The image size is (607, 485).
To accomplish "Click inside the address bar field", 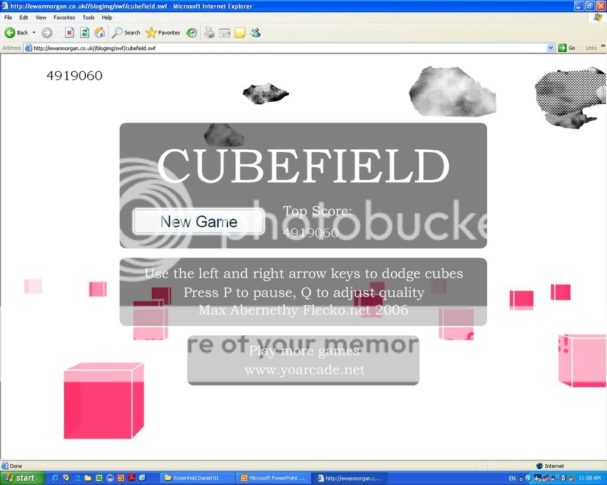I will pos(237,47).
